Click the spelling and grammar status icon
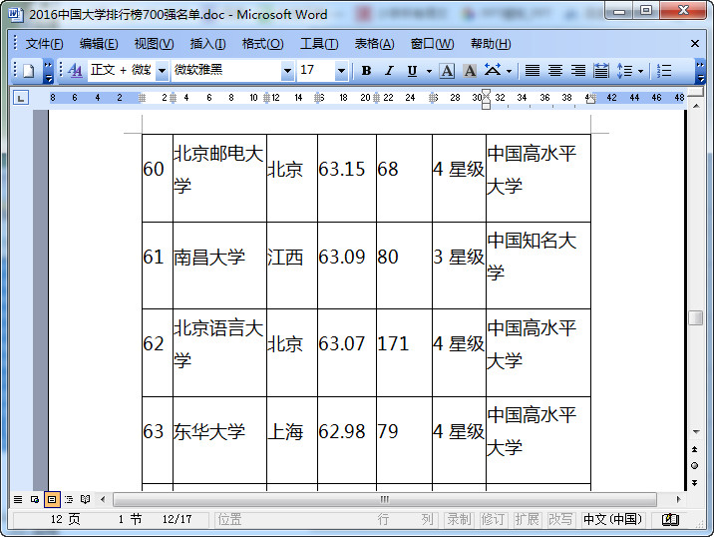 (670, 519)
